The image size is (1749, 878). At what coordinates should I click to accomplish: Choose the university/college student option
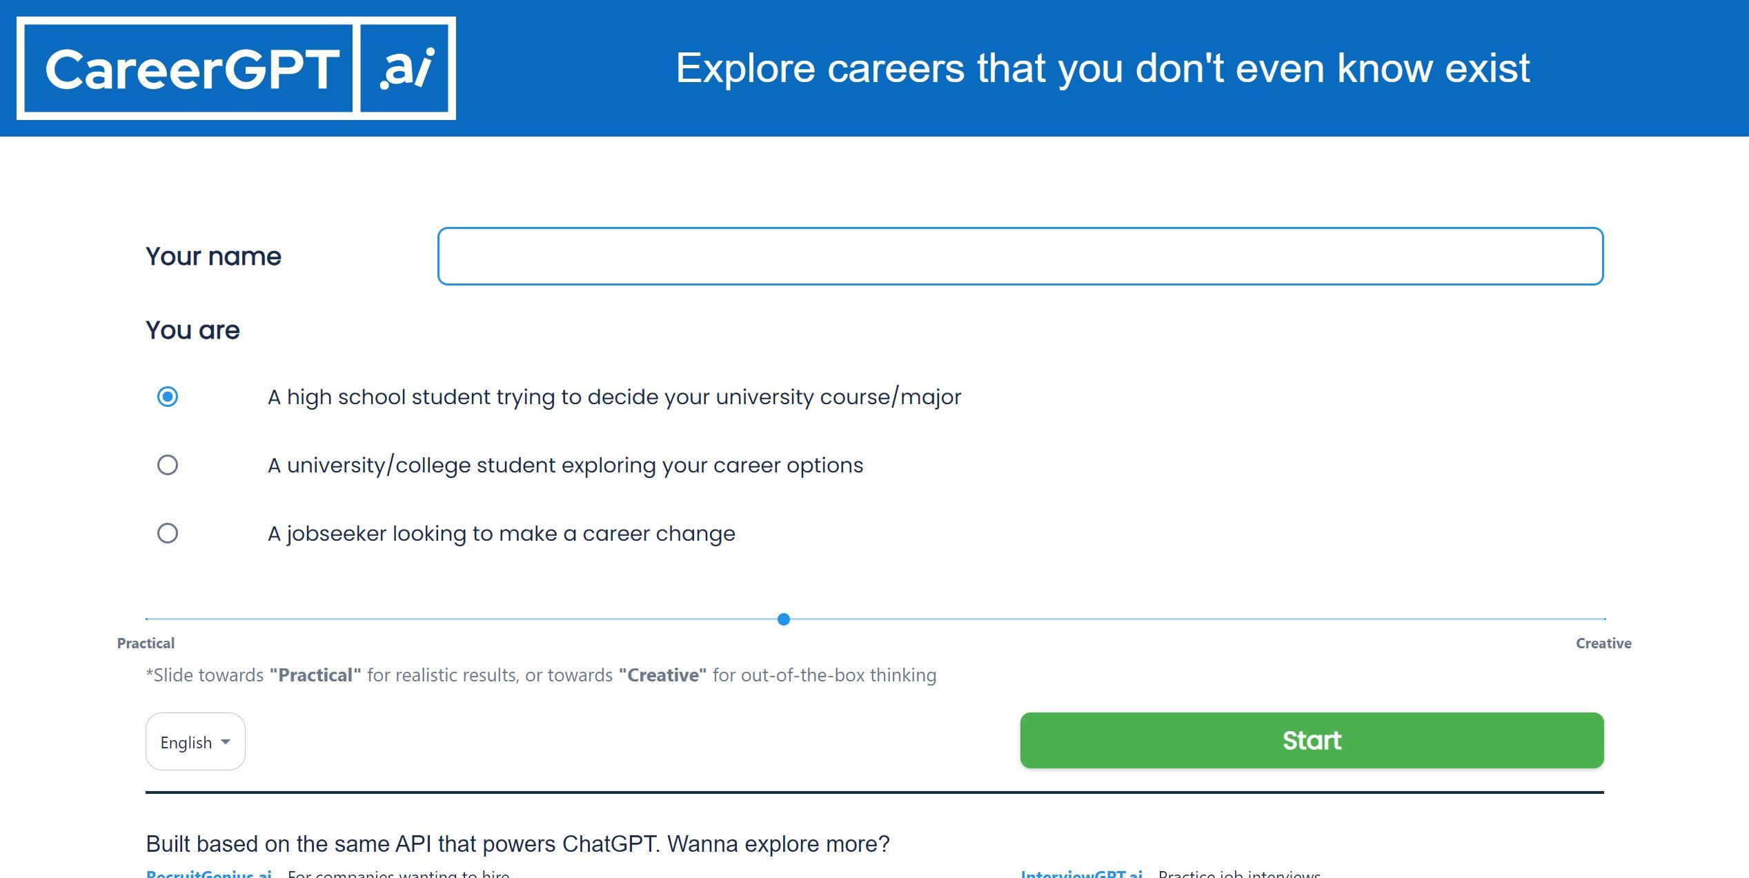pos(166,465)
